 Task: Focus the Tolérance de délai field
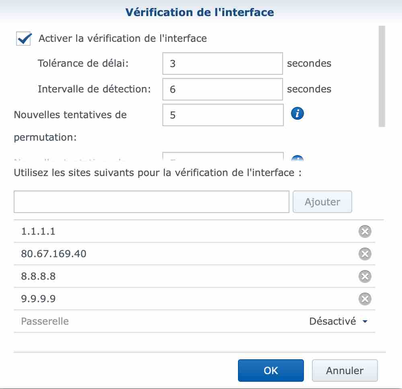(223, 63)
